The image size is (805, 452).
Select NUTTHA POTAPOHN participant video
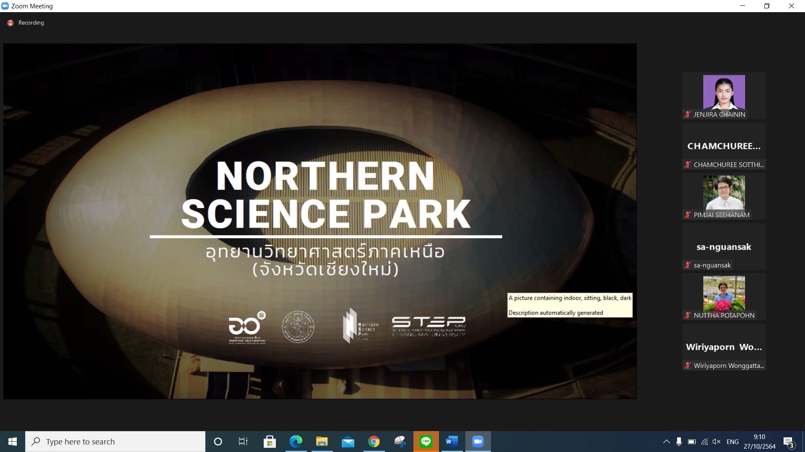[724, 297]
